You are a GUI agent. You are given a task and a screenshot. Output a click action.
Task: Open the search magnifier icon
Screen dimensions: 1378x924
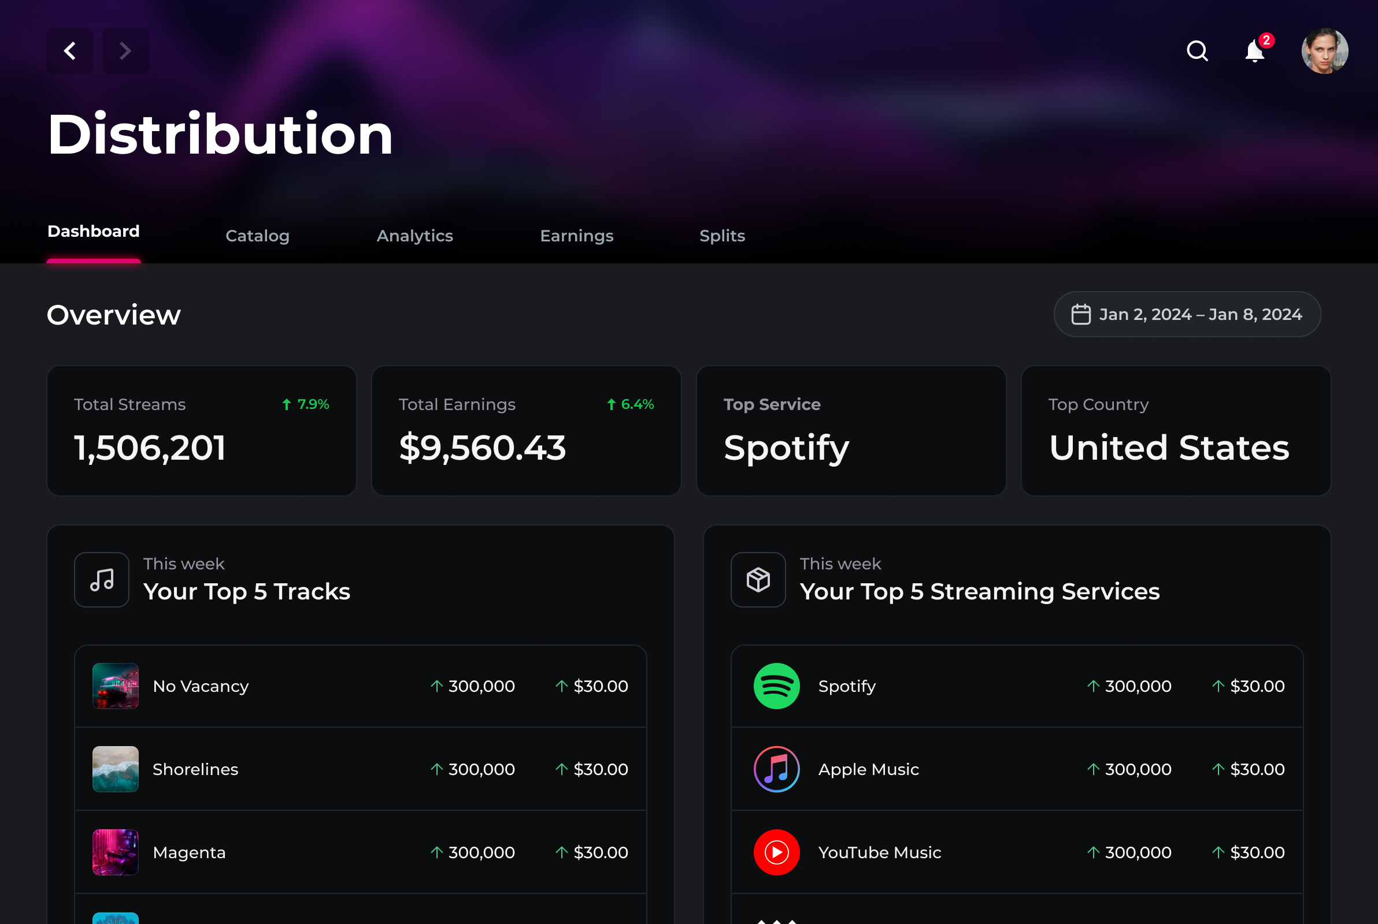[x=1197, y=51]
